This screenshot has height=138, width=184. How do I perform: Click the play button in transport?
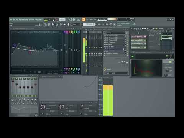[49, 20]
